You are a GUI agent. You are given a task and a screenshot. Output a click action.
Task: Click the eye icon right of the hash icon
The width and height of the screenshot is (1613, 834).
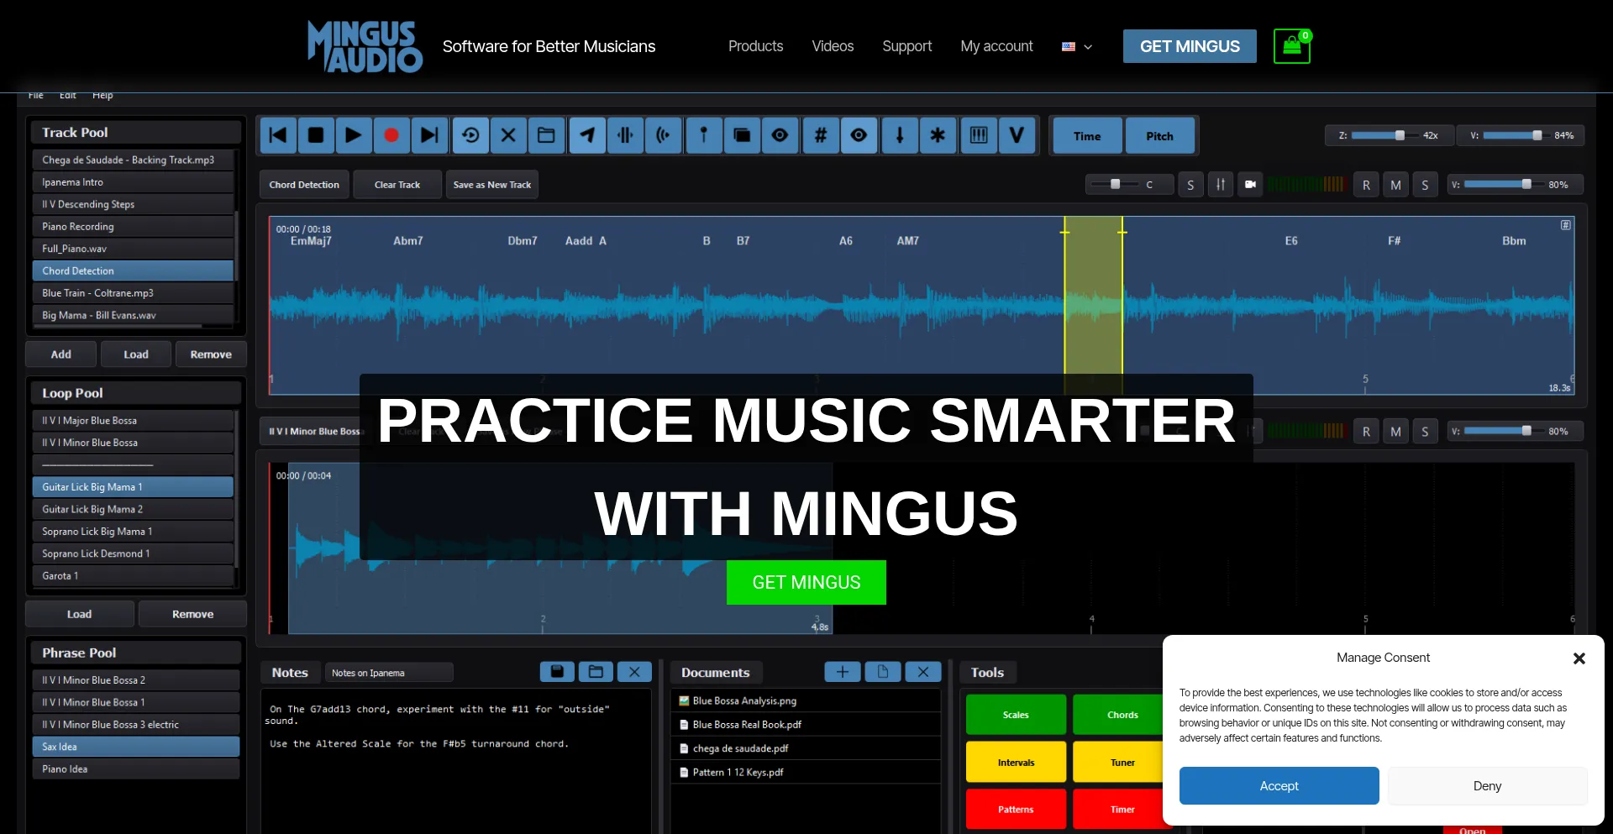point(859,135)
